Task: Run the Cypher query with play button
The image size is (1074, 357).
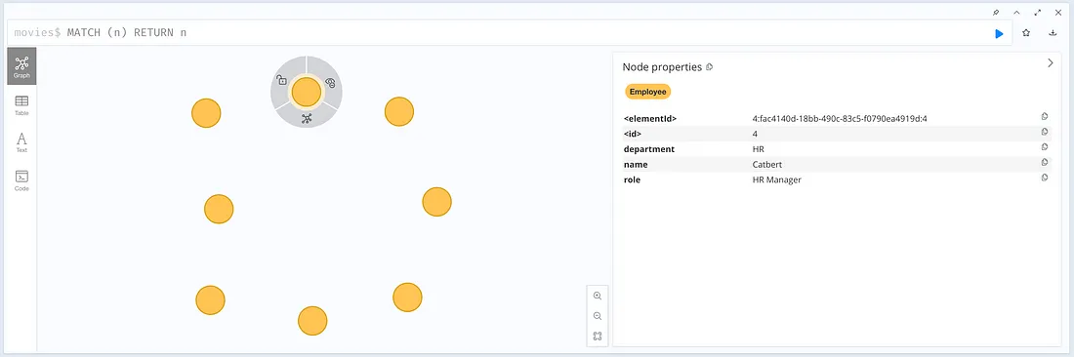Action: [1000, 33]
